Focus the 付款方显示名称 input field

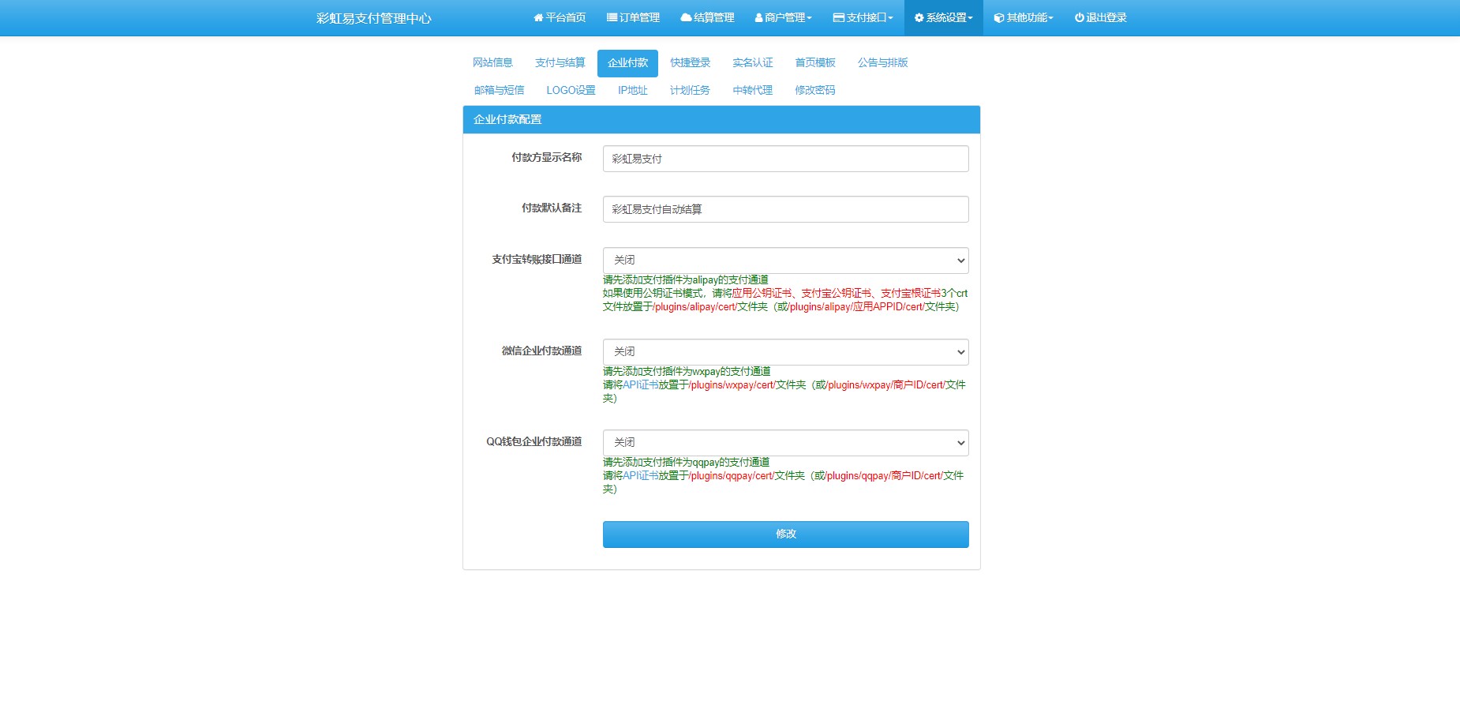pos(785,159)
